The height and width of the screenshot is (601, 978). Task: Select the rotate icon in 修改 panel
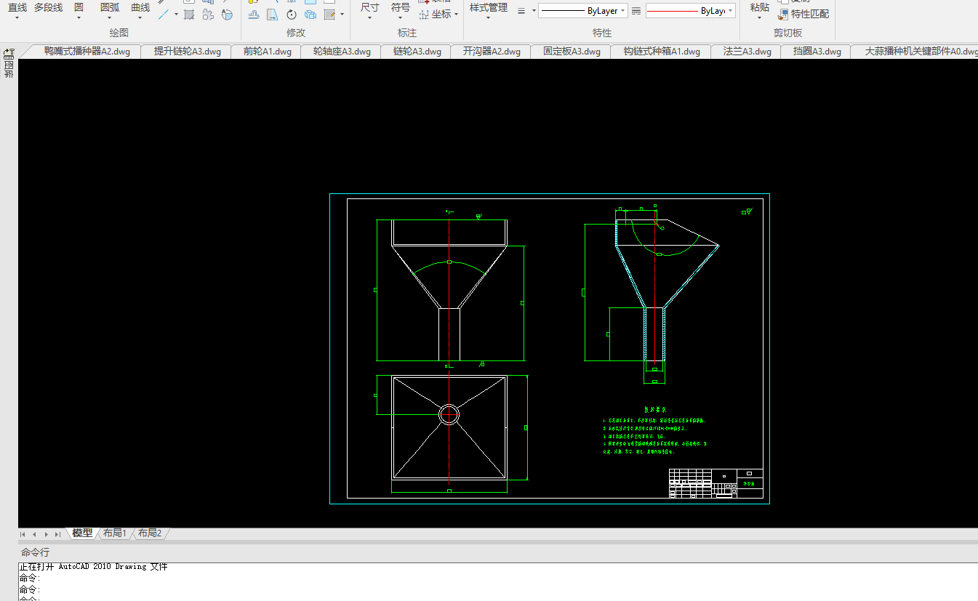(x=292, y=14)
